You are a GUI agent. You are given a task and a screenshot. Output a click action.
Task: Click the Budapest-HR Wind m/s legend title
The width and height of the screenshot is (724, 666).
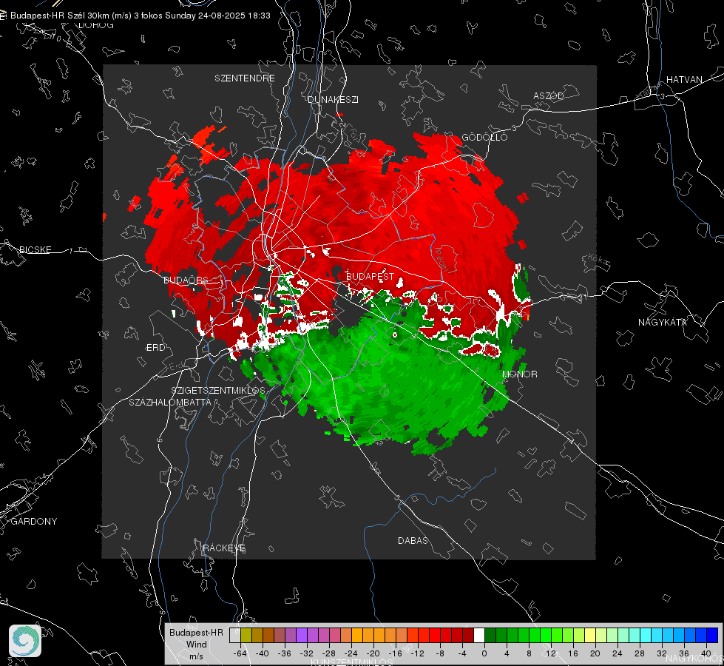pos(196,644)
